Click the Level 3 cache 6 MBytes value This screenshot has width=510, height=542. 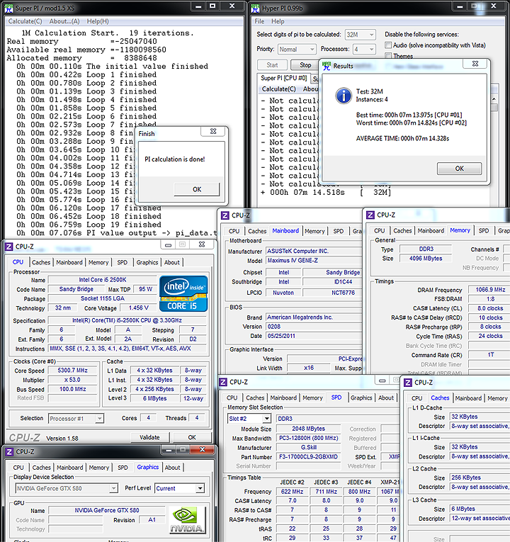click(x=155, y=398)
